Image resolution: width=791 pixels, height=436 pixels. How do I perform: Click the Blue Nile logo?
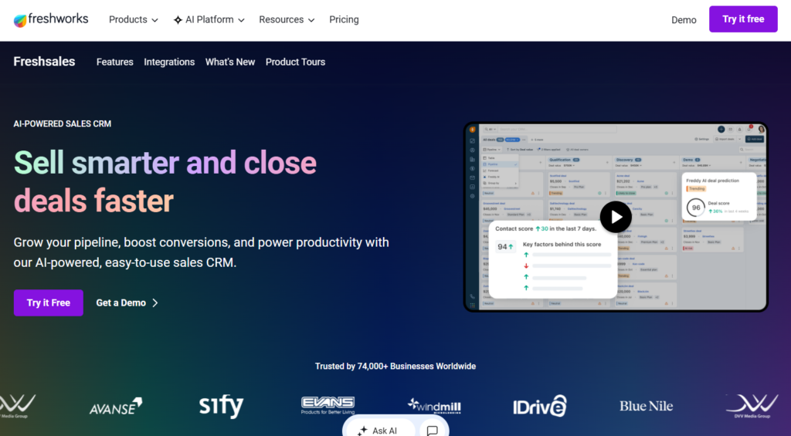point(647,406)
